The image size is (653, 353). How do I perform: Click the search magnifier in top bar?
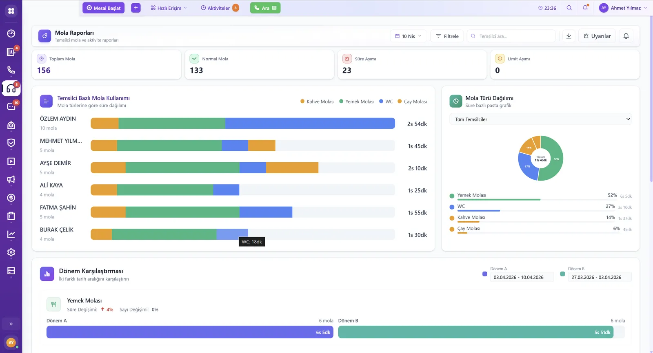(569, 8)
